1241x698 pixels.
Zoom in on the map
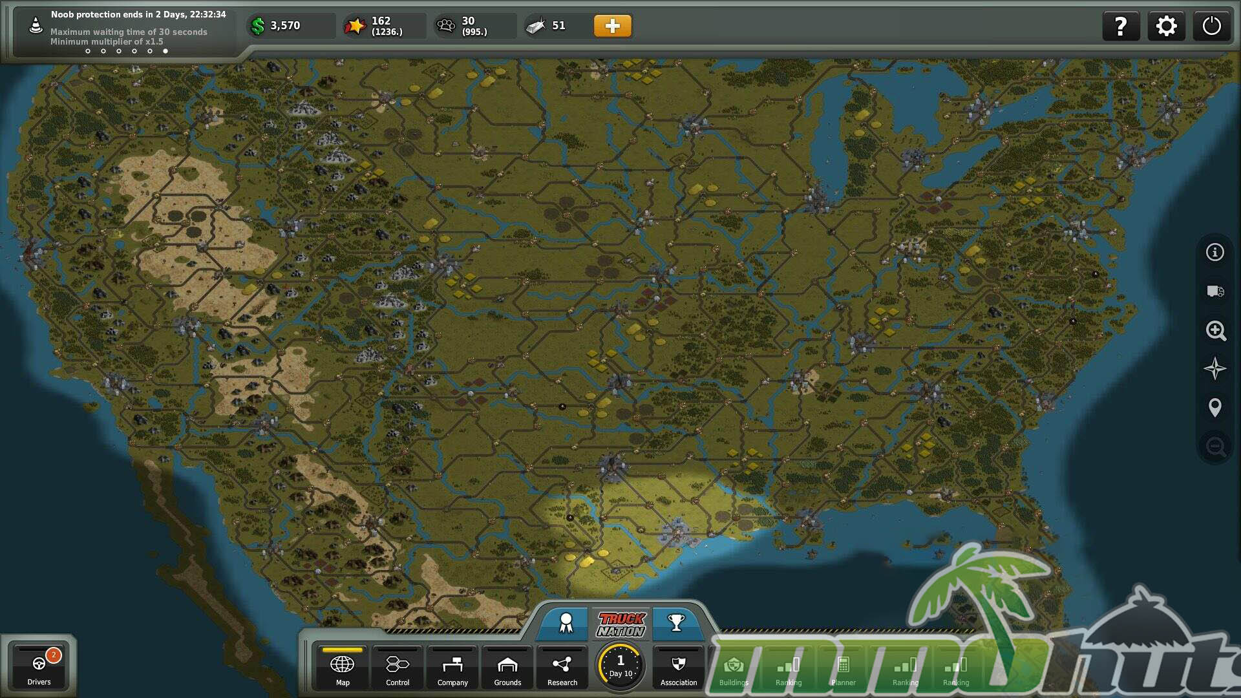[1215, 330]
